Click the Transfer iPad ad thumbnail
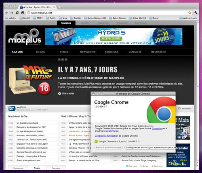 [x=178, y=155]
